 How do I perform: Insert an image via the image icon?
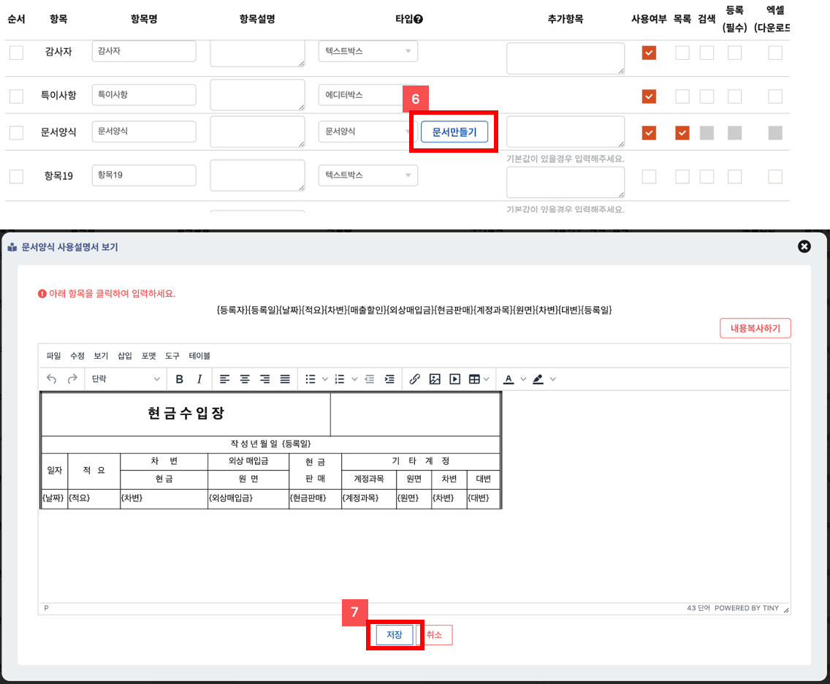coord(435,379)
